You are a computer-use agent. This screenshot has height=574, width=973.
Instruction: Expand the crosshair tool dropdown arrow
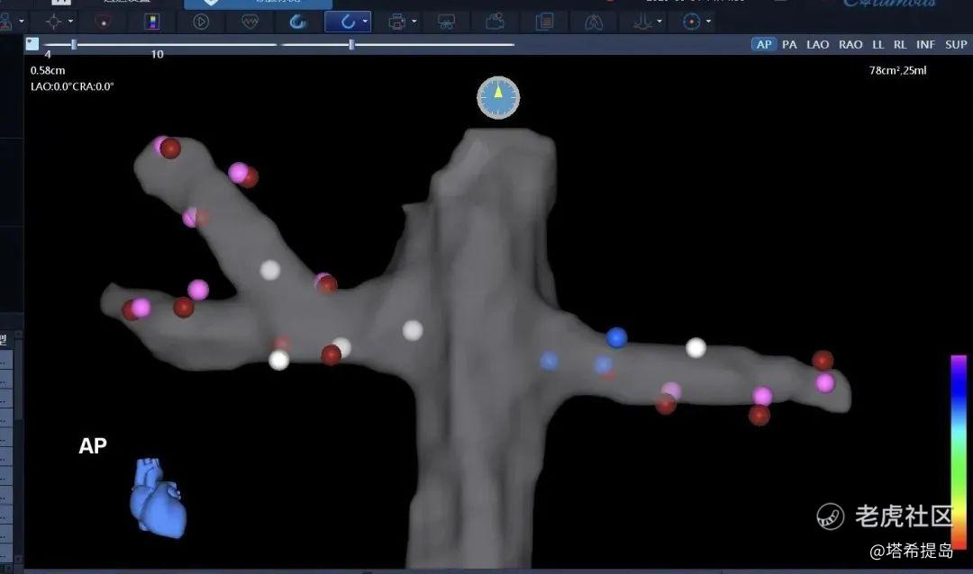click(70, 22)
